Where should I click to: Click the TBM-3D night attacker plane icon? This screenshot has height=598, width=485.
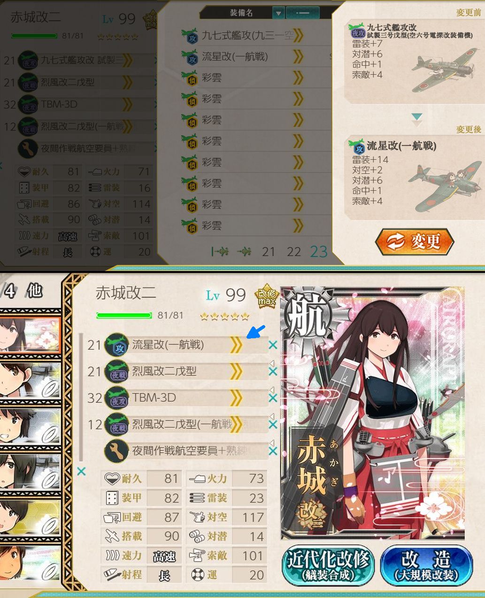click(x=116, y=398)
